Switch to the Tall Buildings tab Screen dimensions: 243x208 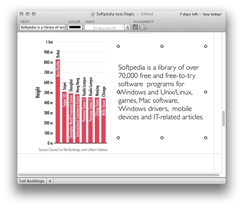pyautogui.click(x=32, y=181)
